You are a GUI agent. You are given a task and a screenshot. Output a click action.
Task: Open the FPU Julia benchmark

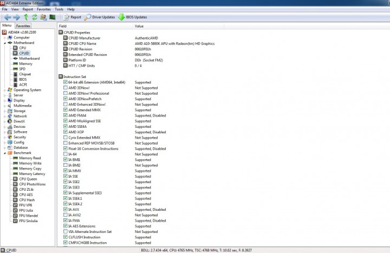click(x=23, y=210)
